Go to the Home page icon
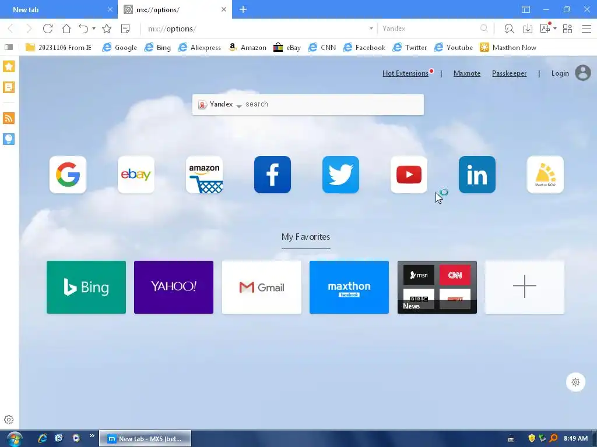Viewport: 597px width, 447px height. pos(66,29)
